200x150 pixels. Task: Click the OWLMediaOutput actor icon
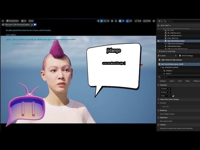(x=166, y=46)
